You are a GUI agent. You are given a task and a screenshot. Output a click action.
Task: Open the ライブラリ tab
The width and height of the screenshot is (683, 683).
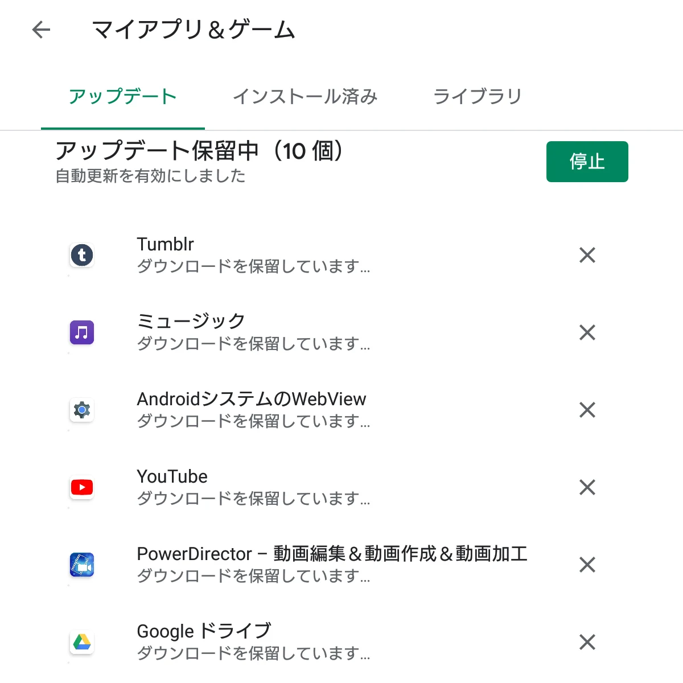(478, 97)
